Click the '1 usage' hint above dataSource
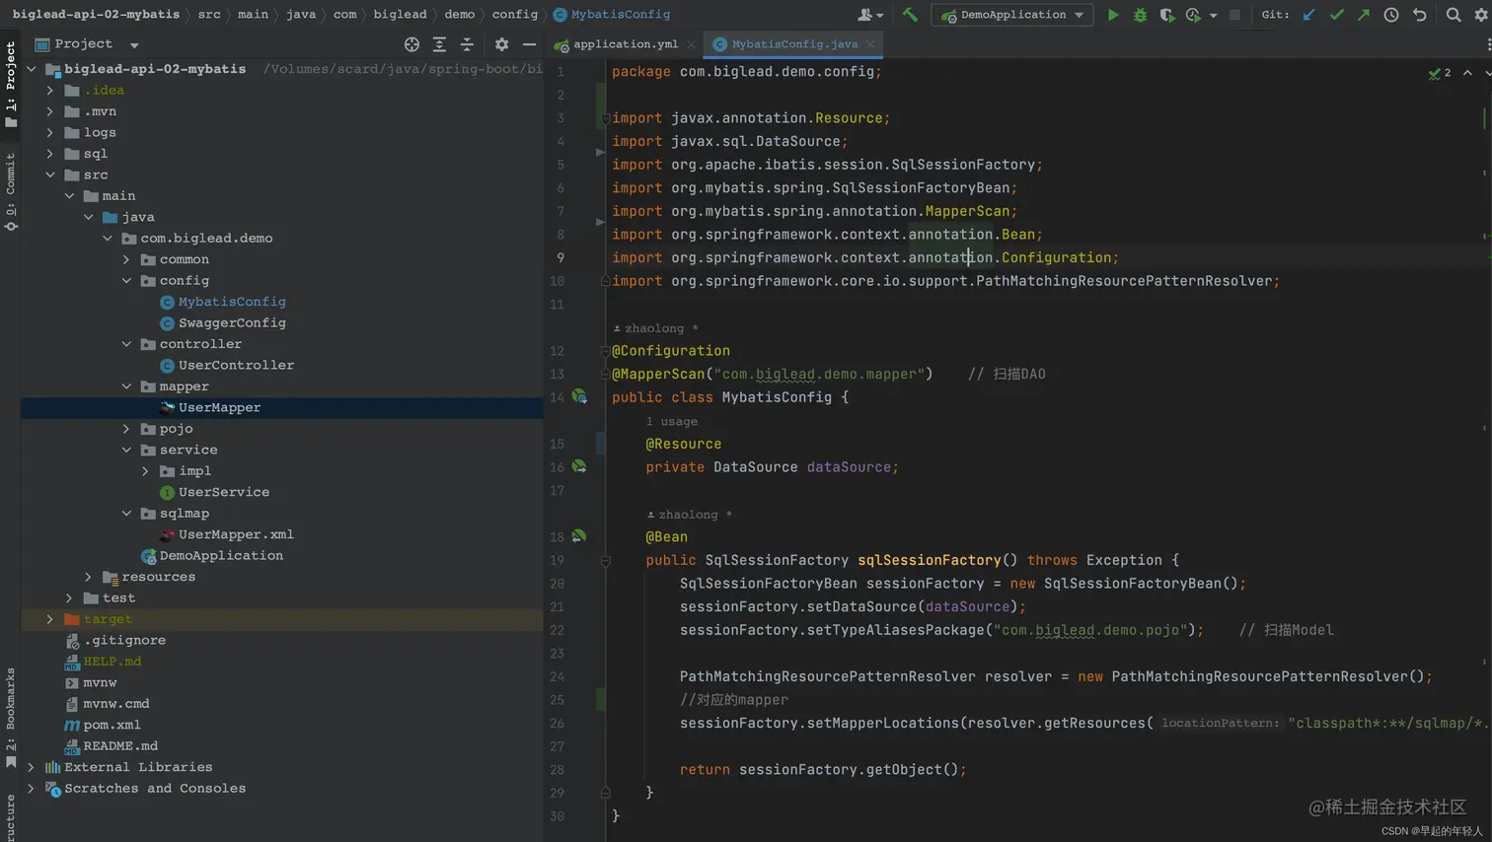 [671, 421]
